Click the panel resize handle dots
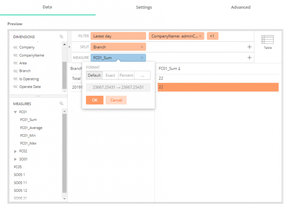Image resolution: width=288 pixels, height=206 pixels. click(38, 96)
